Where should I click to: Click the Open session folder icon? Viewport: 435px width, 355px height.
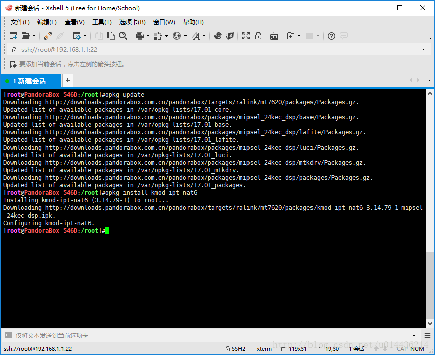[x=26, y=36]
